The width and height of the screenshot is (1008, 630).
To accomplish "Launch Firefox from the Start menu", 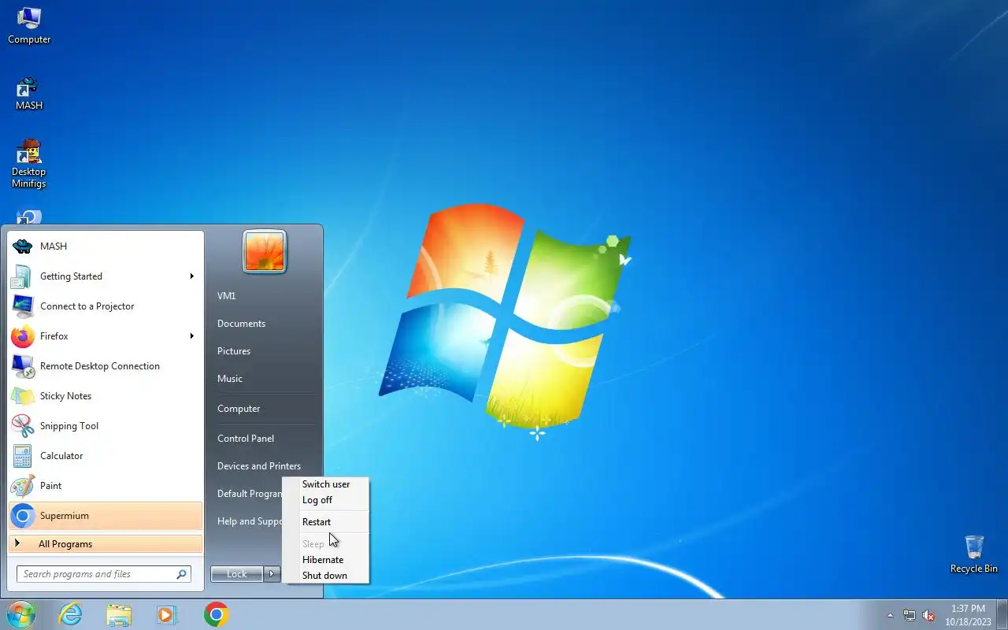I will (x=106, y=336).
